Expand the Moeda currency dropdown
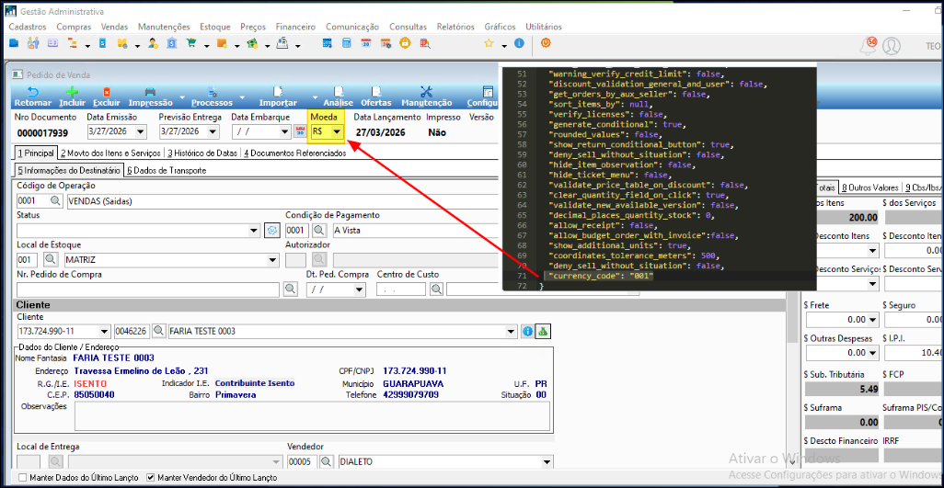 coord(337,132)
